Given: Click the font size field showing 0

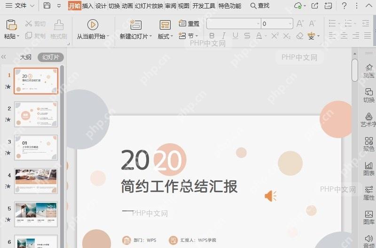Looking at the screenshot, I should 277,24.
